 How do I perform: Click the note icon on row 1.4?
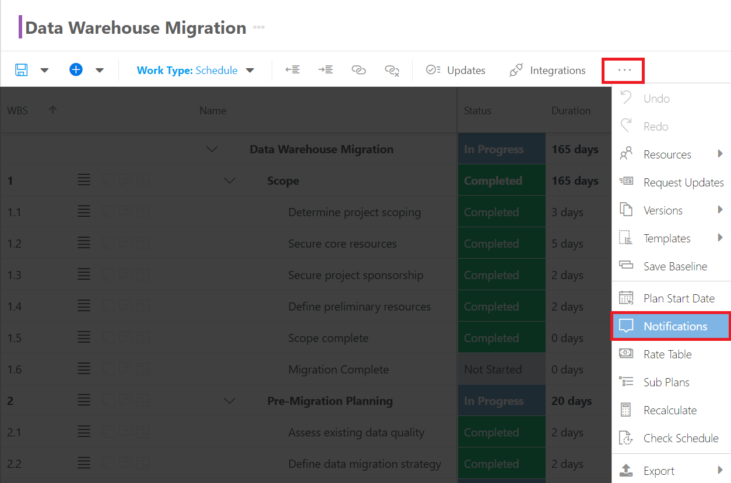pos(108,306)
